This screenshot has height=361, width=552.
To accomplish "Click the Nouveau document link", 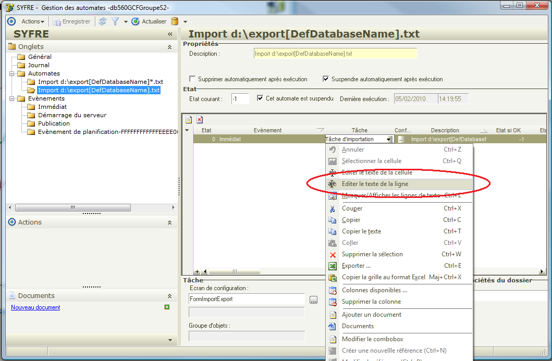I will click(x=35, y=307).
